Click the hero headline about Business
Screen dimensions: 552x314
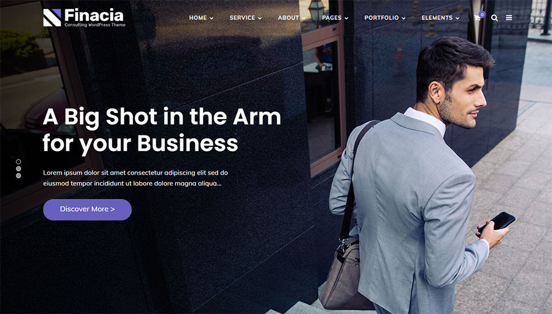pyautogui.click(x=162, y=130)
